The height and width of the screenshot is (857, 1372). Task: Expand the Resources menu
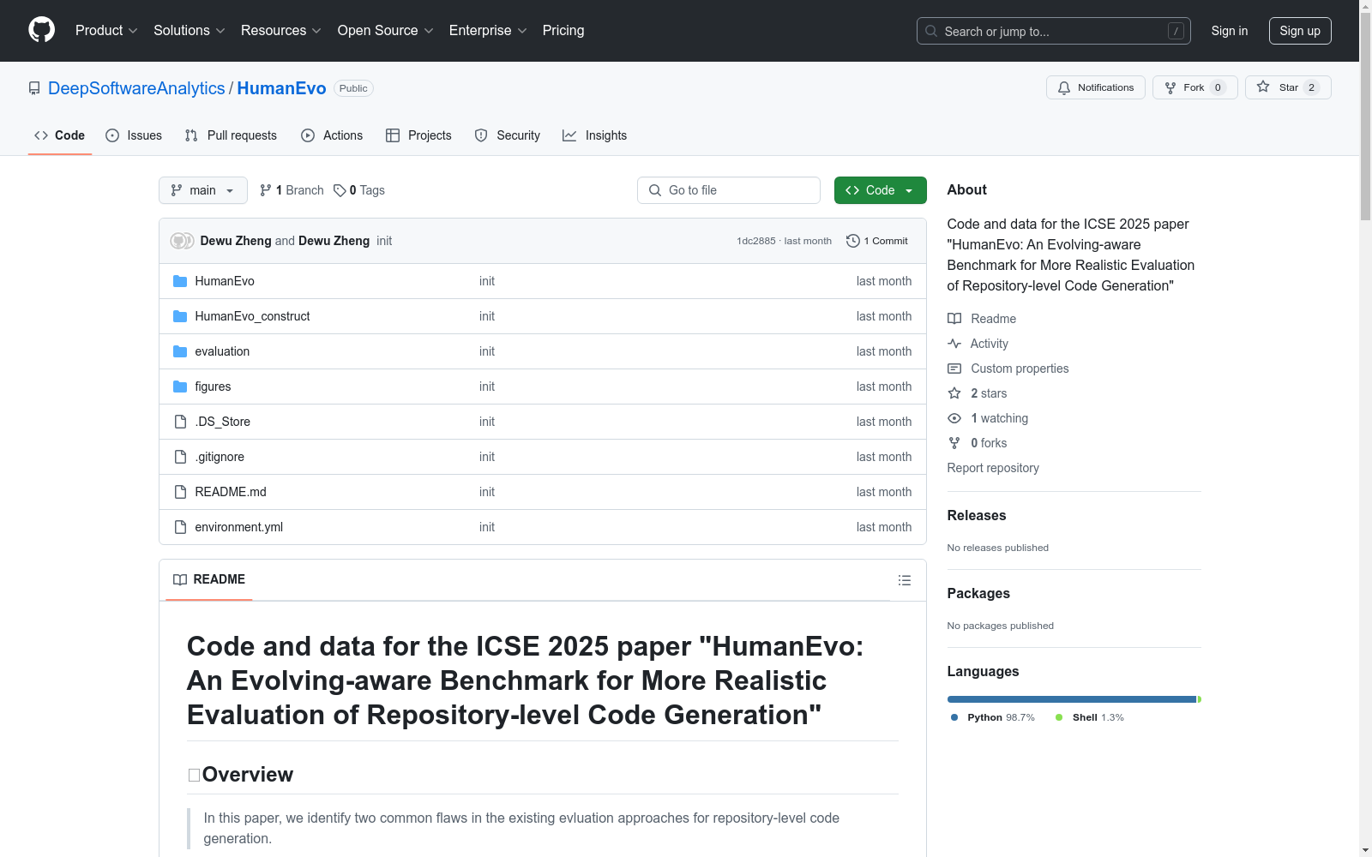(280, 31)
